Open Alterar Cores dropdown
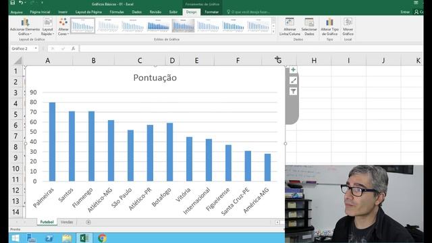The image size is (432, 243). point(63,27)
